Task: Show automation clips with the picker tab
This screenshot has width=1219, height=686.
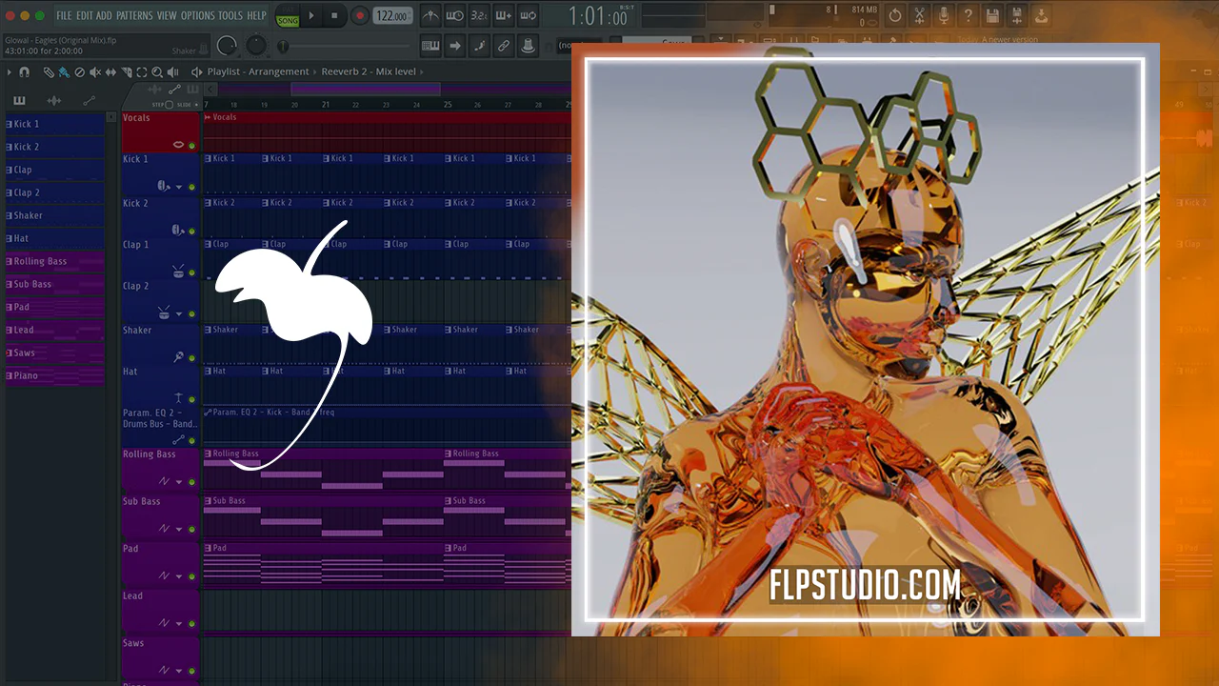Action: click(x=90, y=101)
